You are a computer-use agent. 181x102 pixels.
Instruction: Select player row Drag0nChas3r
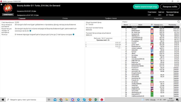(150, 73)
